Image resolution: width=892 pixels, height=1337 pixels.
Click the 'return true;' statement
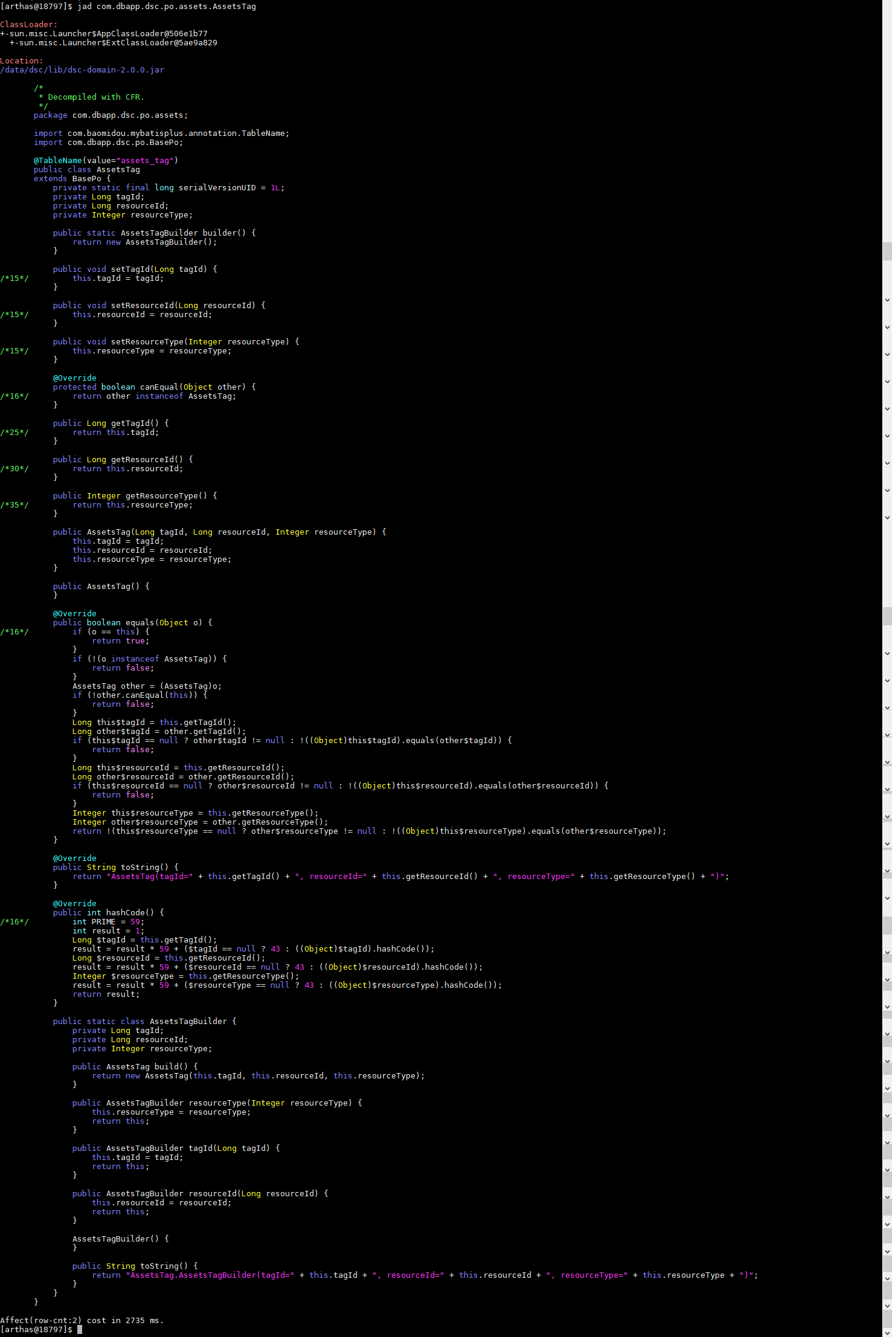[121, 641]
